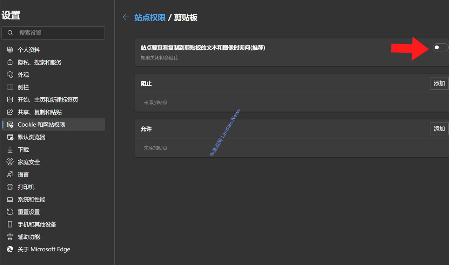Open 下载 settings section
This screenshot has height=265, width=449.
point(53,149)
